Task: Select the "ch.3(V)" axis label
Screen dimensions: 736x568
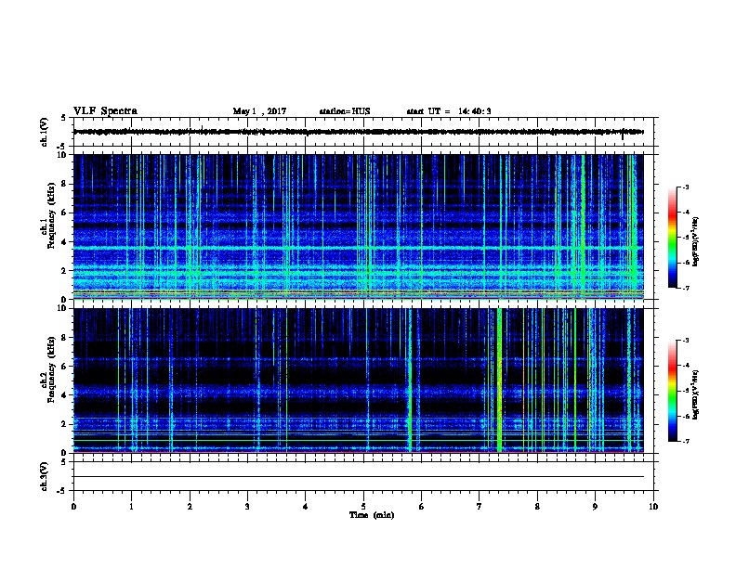Action: [x=45, y=476]
